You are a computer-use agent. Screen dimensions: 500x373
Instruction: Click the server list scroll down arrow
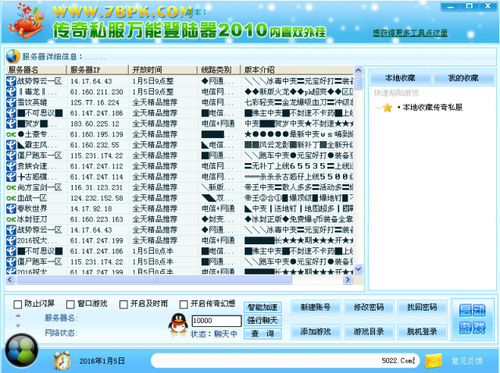click(358, 269)
